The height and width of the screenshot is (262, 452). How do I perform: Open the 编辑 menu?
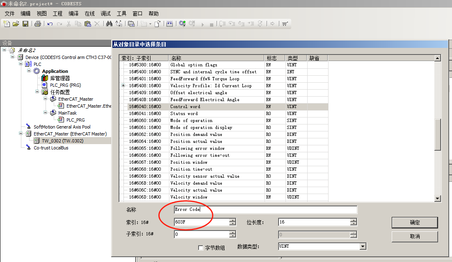click(x=25, y=14)
